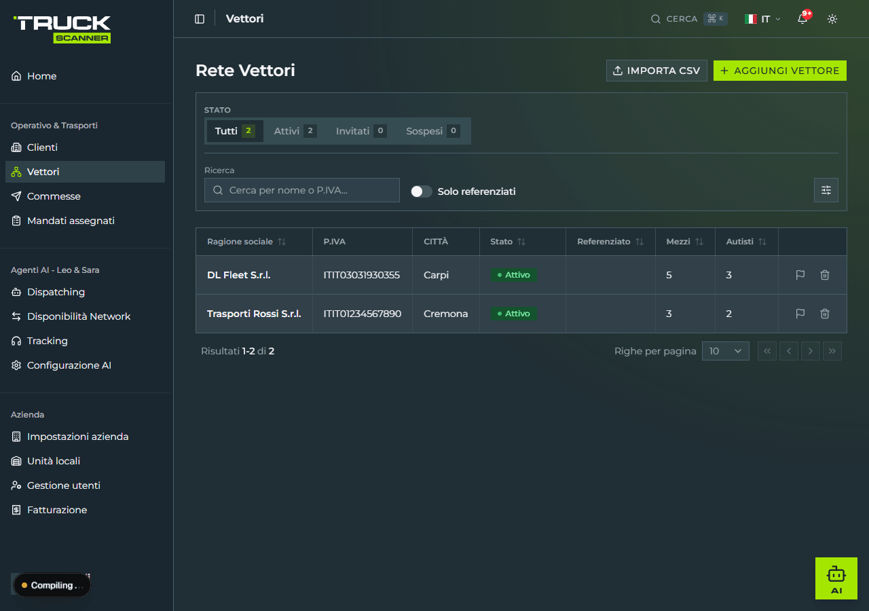The image size is (869, 611).
Task: Open Tracking in the sidebar
Action: 85,341
